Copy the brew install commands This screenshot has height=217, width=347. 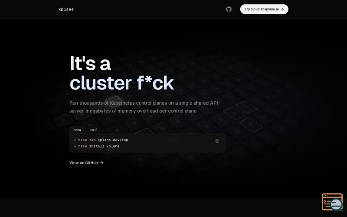[x=217, y=141]
